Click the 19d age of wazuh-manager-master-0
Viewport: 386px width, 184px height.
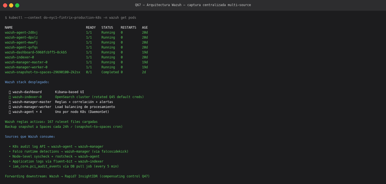click(145, 62)
